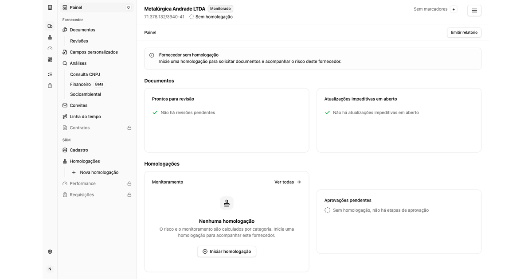Click Atualizações impeditivas em aberto title
The width and height of the screenshot is (532, 279).
pyautogui.click(x=360, y=99)
